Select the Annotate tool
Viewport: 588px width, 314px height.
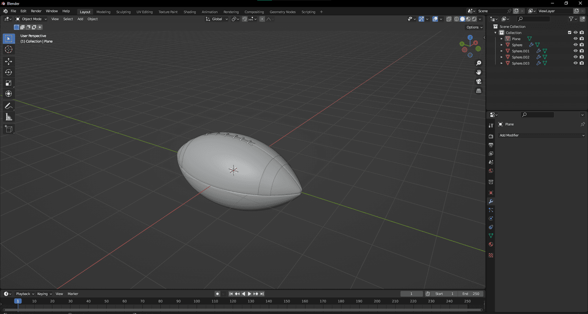pos(8,106)
